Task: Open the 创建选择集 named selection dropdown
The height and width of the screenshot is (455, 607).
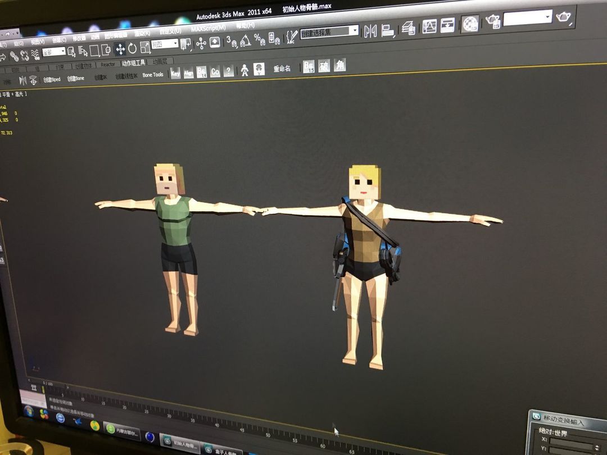Action: [x=329, y=31]
